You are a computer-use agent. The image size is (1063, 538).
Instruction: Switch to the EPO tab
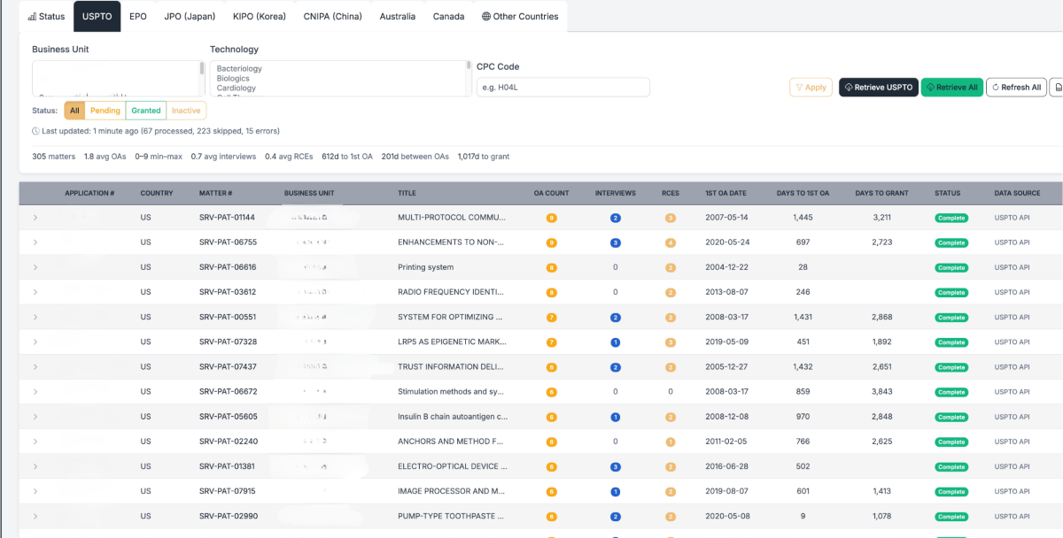coord(138,16)
